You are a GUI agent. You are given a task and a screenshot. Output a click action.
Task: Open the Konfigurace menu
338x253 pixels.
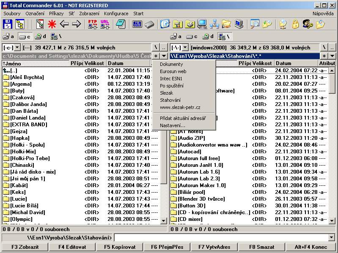coord(116,14)
